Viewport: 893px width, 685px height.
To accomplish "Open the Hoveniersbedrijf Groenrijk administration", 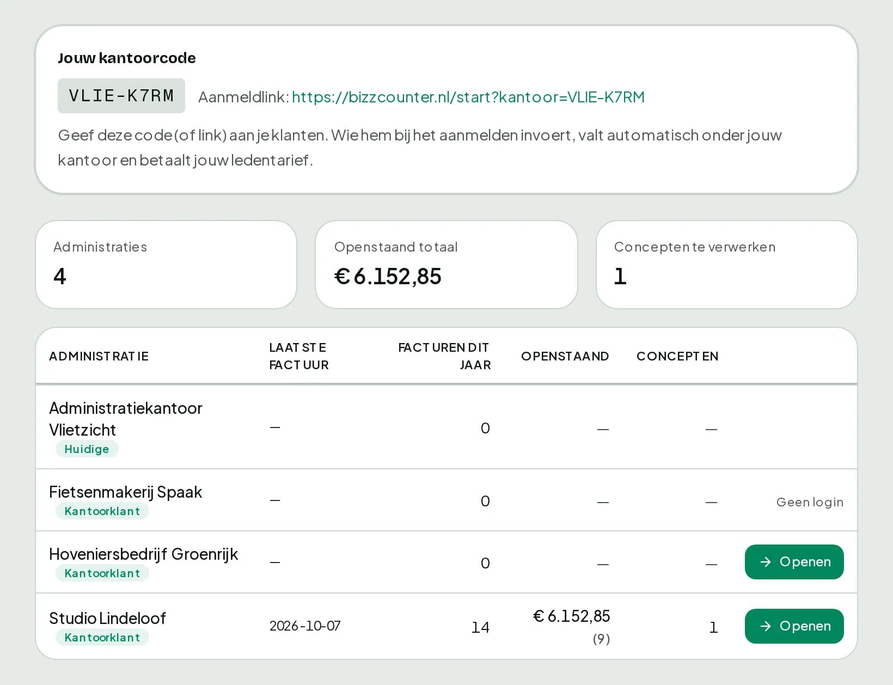I will (794, 562).
